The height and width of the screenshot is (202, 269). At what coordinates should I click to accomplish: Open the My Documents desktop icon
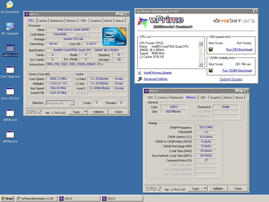coord(10,7)
